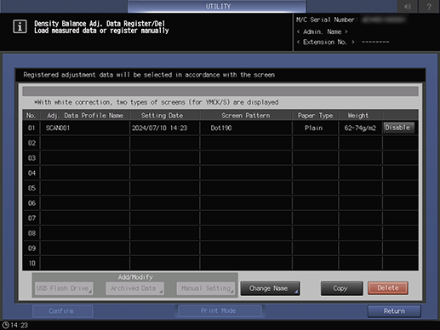Click the 62-74g/m2 weight cell

tap(360, 128)
